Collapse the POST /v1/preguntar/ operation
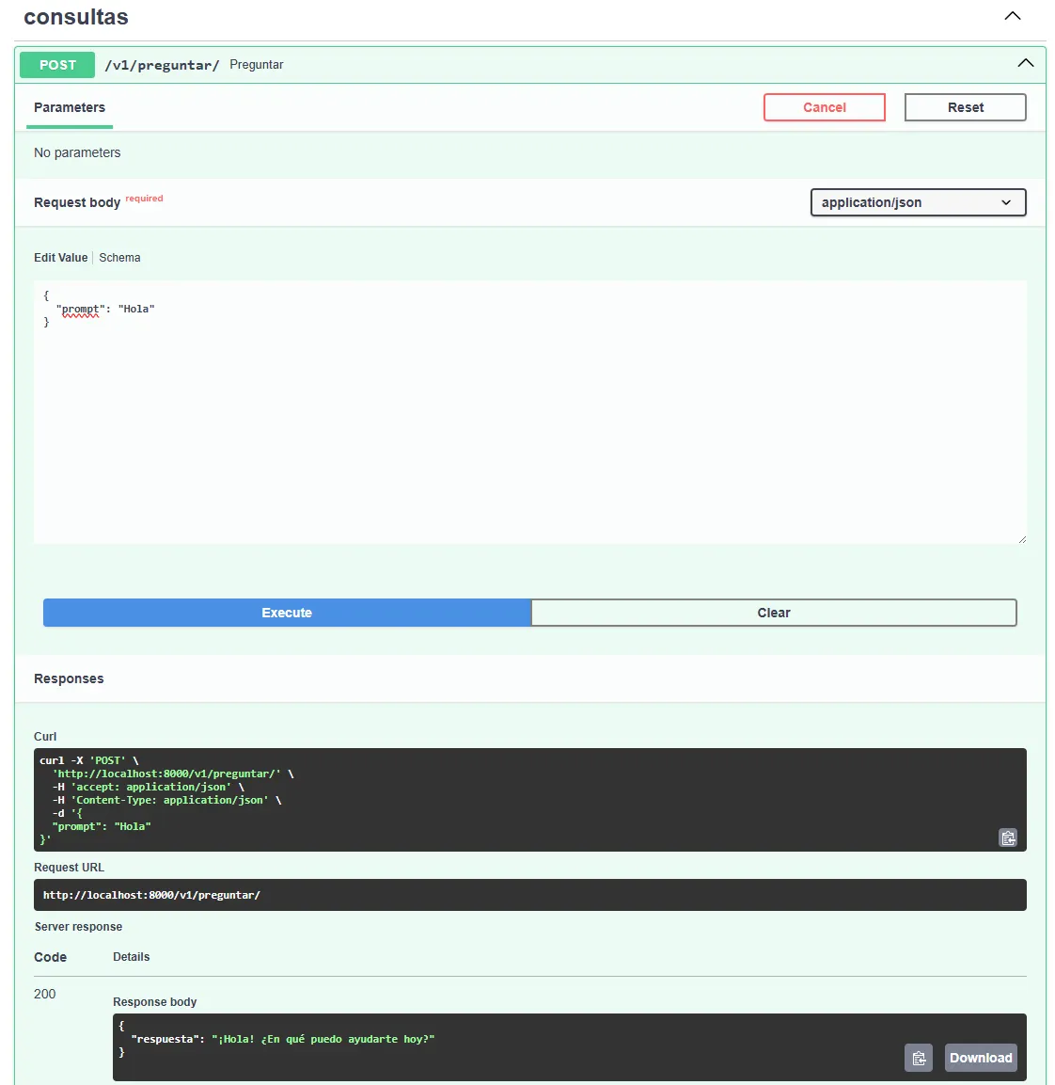Screen dimensions: 1055x1085 click(x=1025, y=63)
